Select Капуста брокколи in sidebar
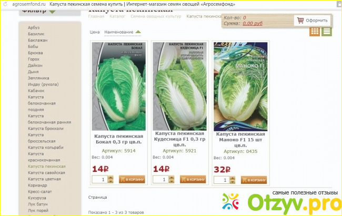 tap(46, 129)
